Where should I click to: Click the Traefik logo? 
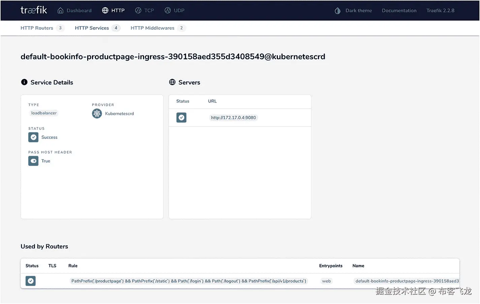(34, 10)
